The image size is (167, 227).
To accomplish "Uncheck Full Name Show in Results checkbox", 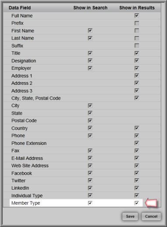I will [x=137, y=15].
